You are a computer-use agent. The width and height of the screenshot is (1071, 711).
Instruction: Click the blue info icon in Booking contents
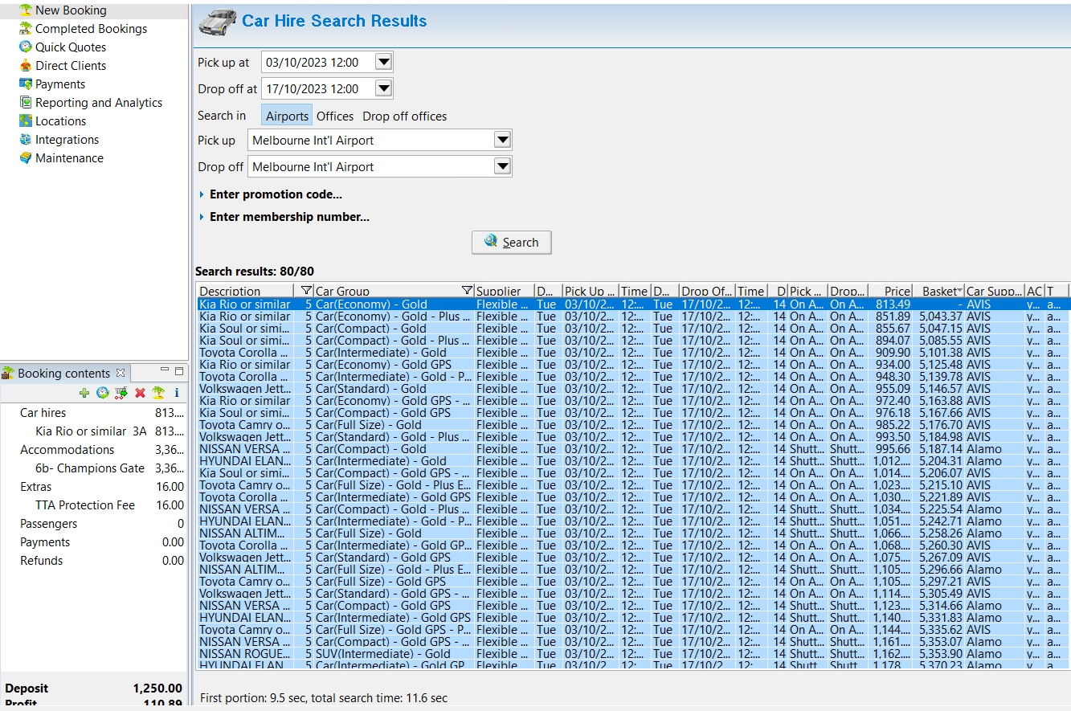tap(177, 393)
